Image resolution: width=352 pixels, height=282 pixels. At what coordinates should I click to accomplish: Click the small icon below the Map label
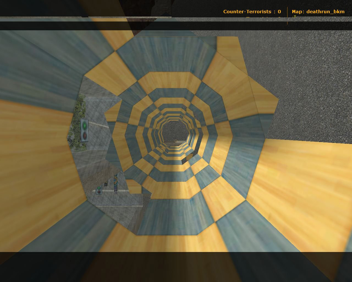click(x=295, y=17)
